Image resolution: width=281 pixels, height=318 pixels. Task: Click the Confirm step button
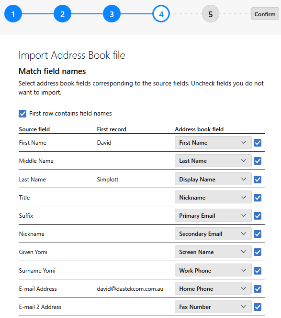265,14
